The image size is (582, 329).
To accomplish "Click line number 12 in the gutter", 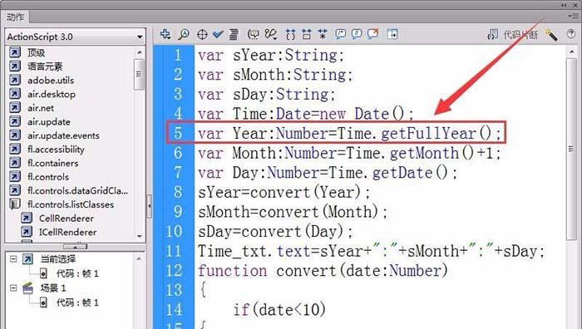I will click(x=174, y=270).
